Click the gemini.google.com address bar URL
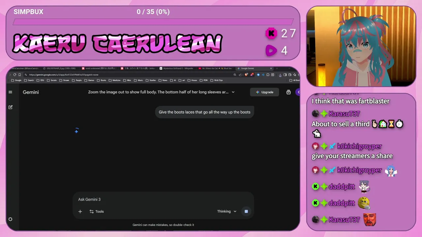 pyautogui.click(x=64, y=75)
